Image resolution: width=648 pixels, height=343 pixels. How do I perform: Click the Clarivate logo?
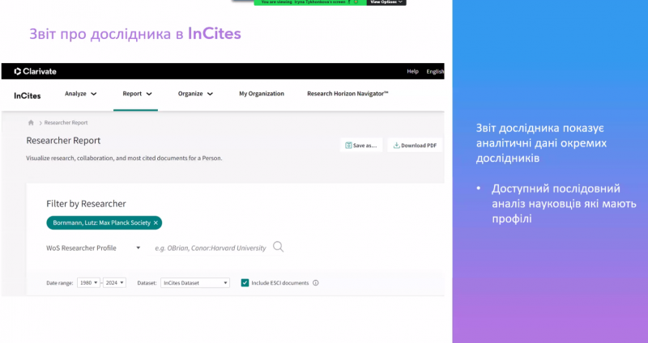pos(35,71)
